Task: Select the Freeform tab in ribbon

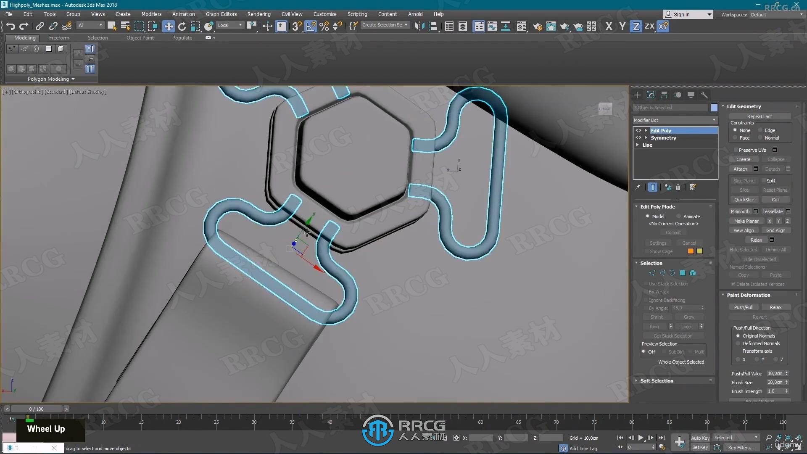Action: point(59,37)
